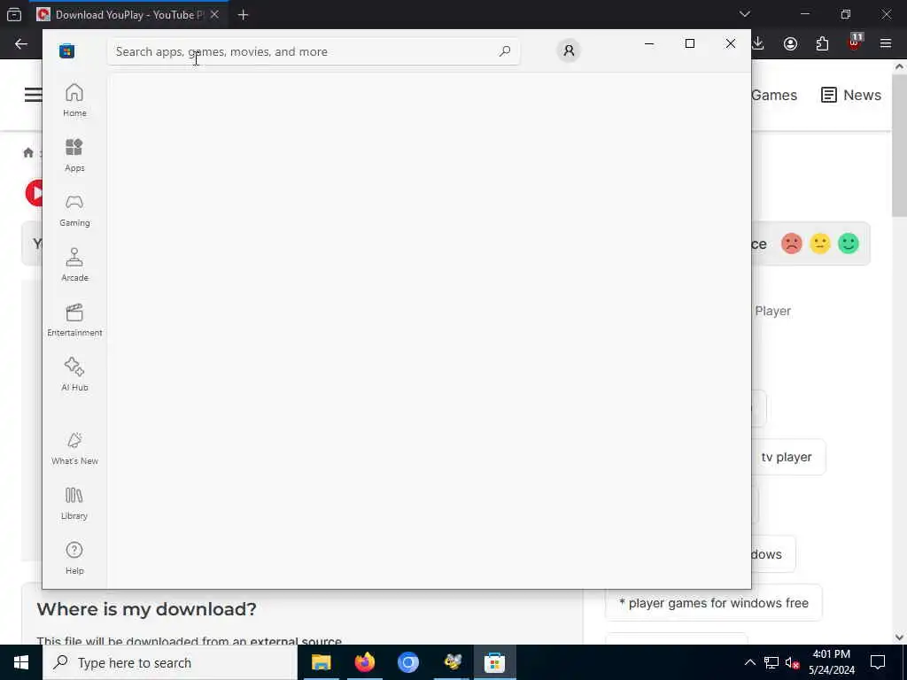Open the Firefox list all tabs chevron

click(x=744, y=14)
